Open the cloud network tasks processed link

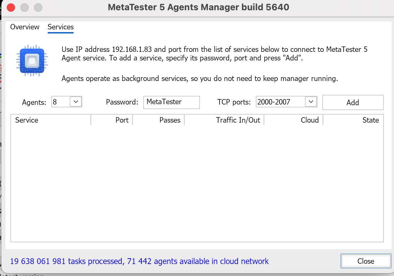coord(139,262)
